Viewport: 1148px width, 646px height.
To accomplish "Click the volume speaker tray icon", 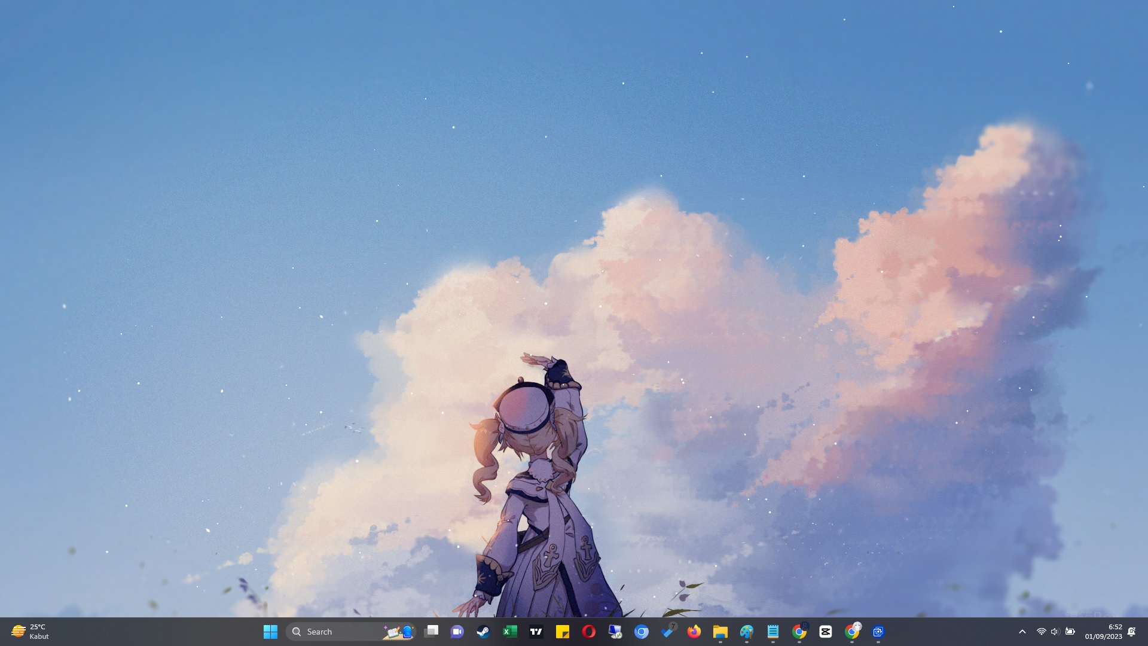I will pos(1055,632).
